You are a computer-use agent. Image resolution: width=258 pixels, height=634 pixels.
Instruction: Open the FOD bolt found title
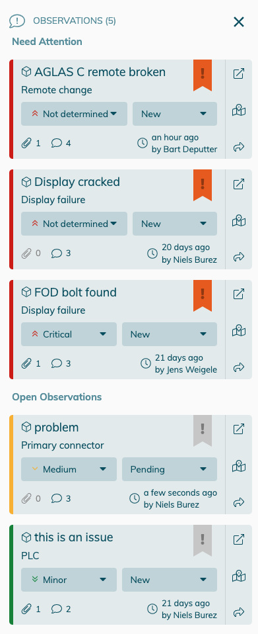coord(75,293)
